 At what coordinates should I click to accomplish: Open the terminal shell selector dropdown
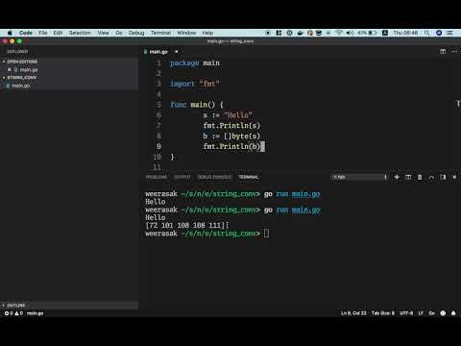pos(359,177)
